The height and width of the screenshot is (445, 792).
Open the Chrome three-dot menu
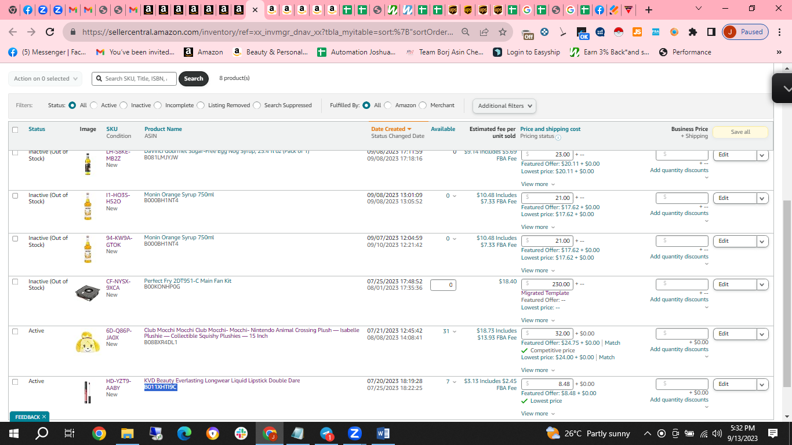click(779, 32)
